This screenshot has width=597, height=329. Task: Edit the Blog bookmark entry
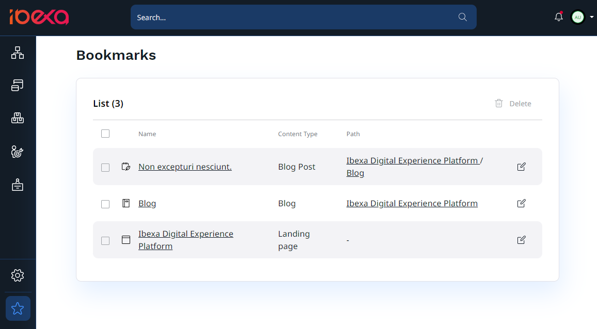pyautogui.click(x=521, y=203)
